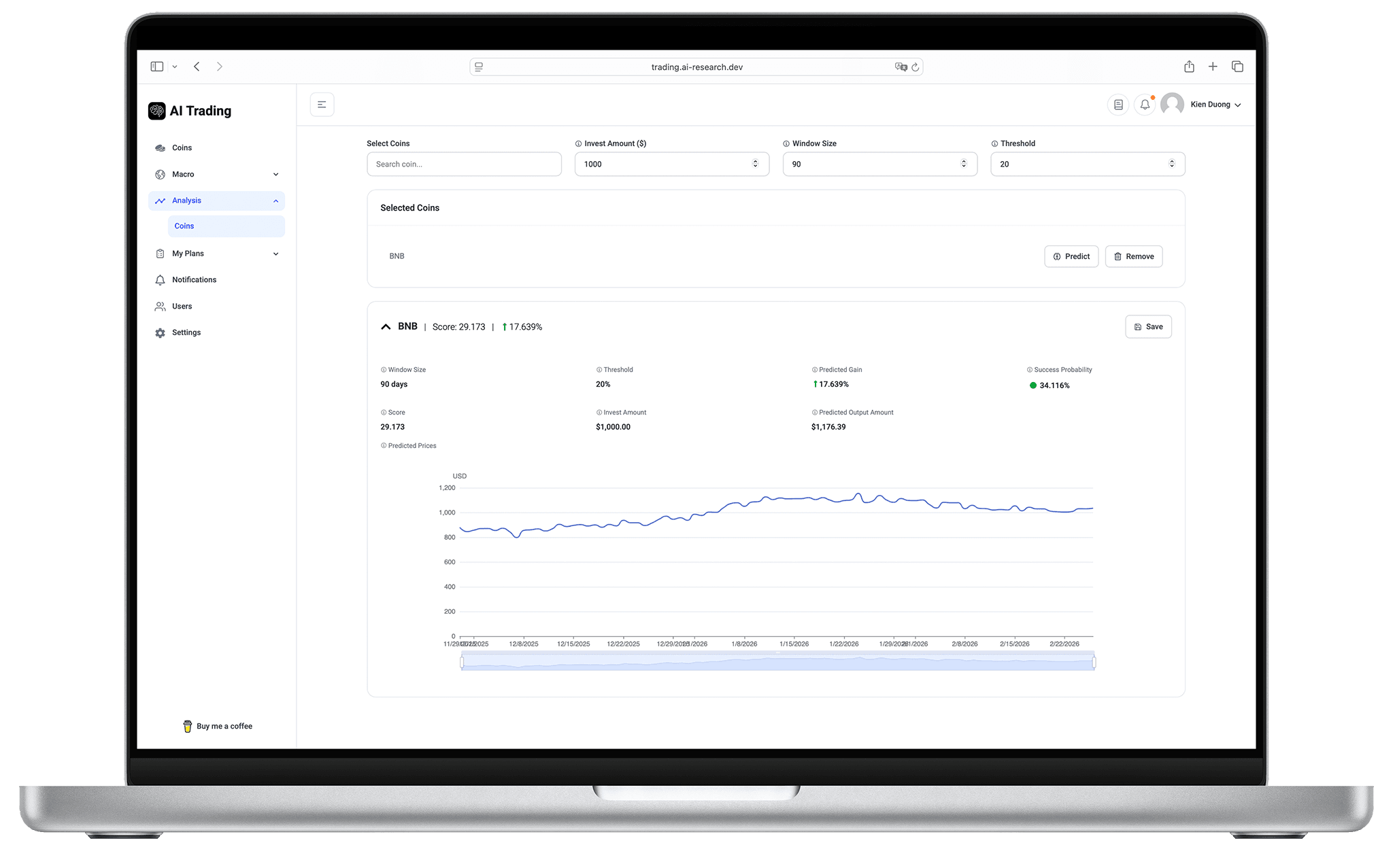The width and height of the screenshot is (1393, 847).
Task: Open a new browser tab with plus icon
Action: tap(1213, 67)
